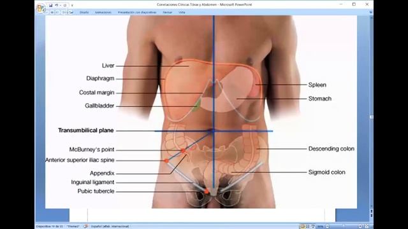
Task: Click the "Costal margin" label
Action: click(96, 92)
